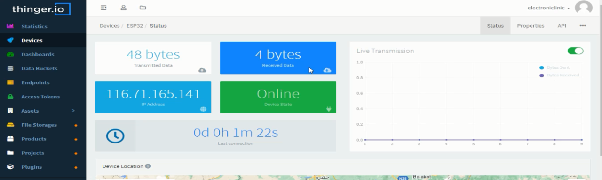Disable the Live Transmission toggle
Viewport: 602px width, 180px height.
[x=576, y=51]
